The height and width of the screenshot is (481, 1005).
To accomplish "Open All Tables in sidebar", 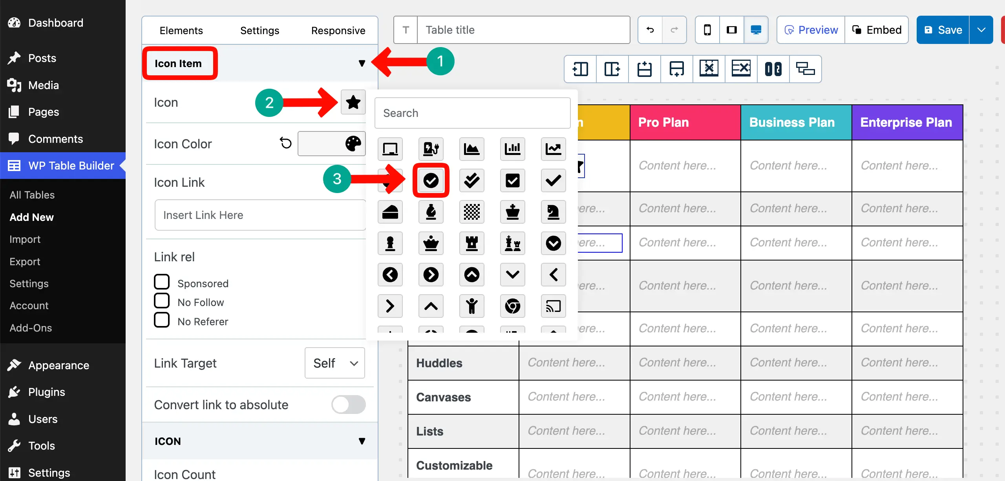I will pyautogui.click(x=32, y=195).
